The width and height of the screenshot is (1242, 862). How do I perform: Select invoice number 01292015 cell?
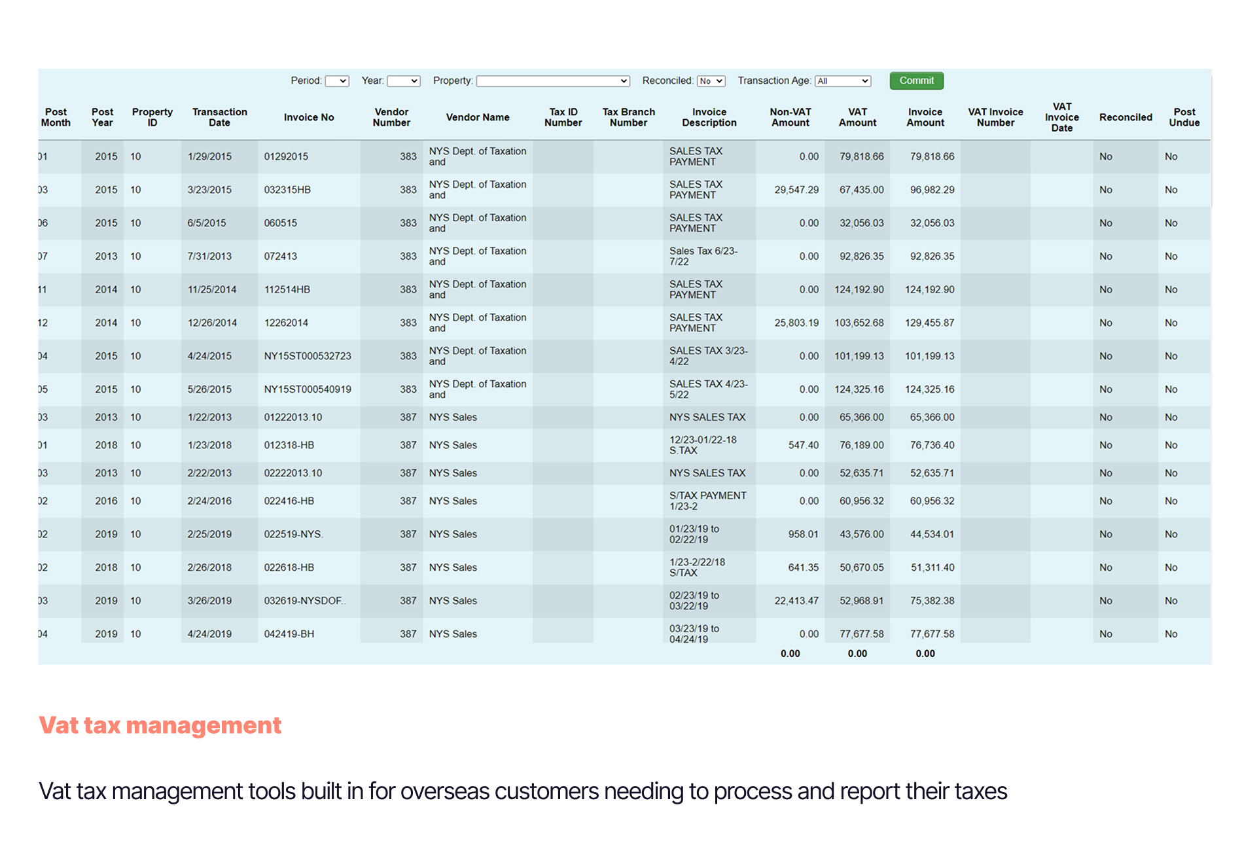click(286, 156)
